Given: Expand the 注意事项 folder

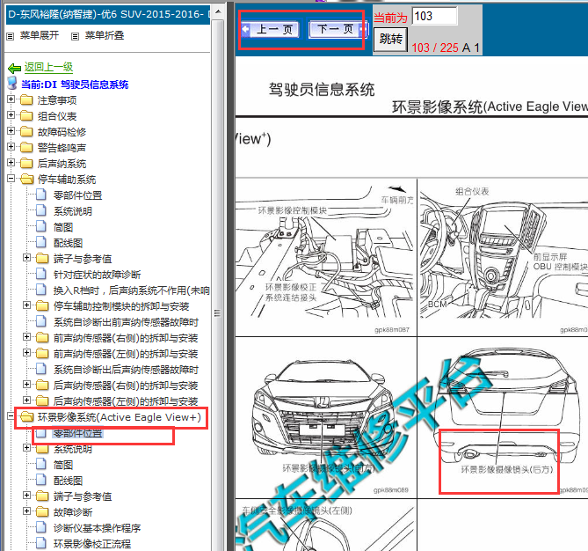Looking at the screenshot, I should (x=11, y=99).
